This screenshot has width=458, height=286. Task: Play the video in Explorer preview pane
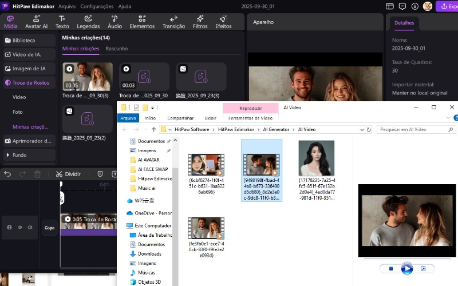(406, 268)
